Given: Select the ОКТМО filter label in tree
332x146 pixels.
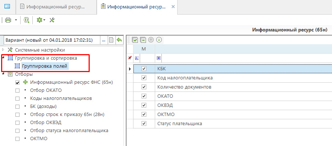Looking at the screenshot, I should point(39,139).
